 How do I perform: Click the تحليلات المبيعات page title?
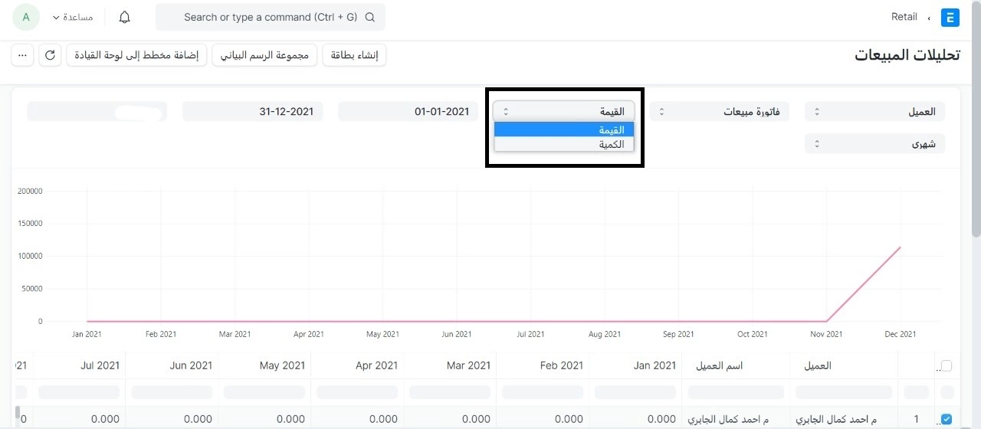[x=907, y=55]
